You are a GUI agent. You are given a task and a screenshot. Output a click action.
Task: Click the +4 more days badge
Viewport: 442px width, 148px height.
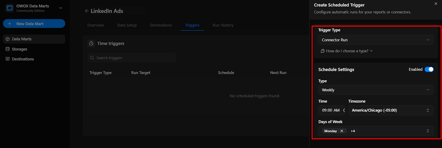(353, 131)
